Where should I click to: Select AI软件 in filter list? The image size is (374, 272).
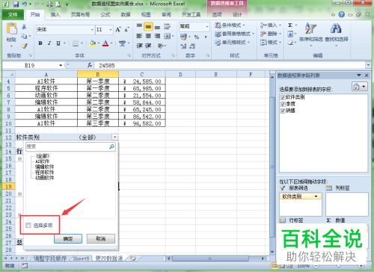point(43,161)
